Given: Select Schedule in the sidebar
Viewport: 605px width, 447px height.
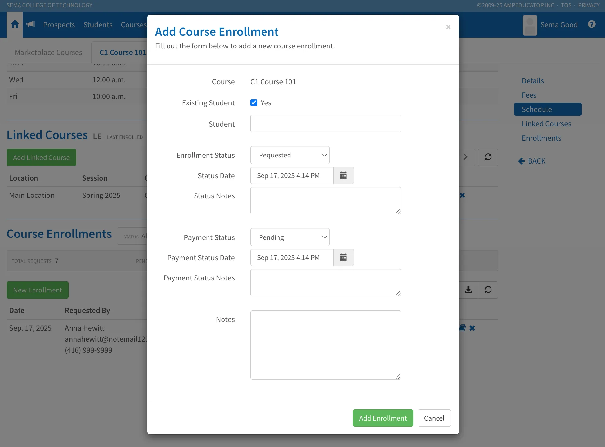Looking at the screenshot, I should [x=547, y=109].
